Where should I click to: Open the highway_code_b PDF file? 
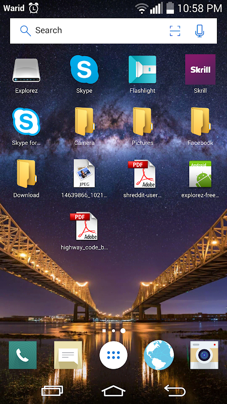(84, 226)
